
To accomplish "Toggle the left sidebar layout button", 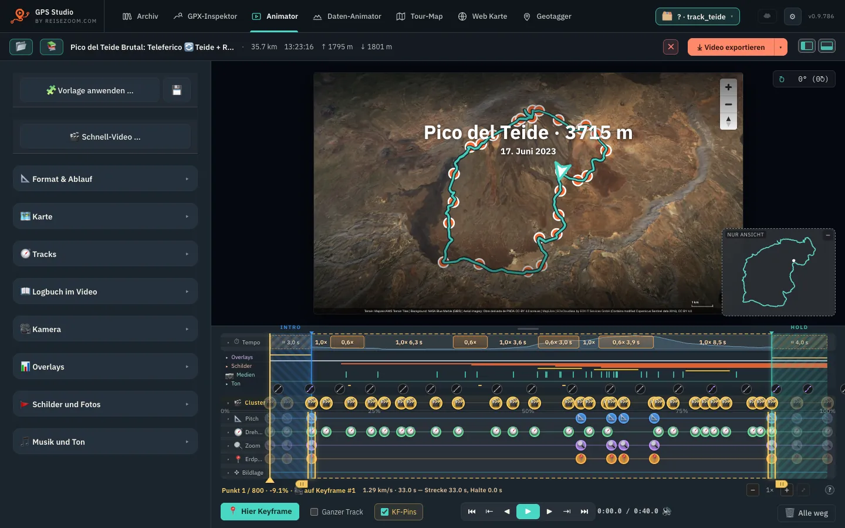I will click(x=807, y=46).
